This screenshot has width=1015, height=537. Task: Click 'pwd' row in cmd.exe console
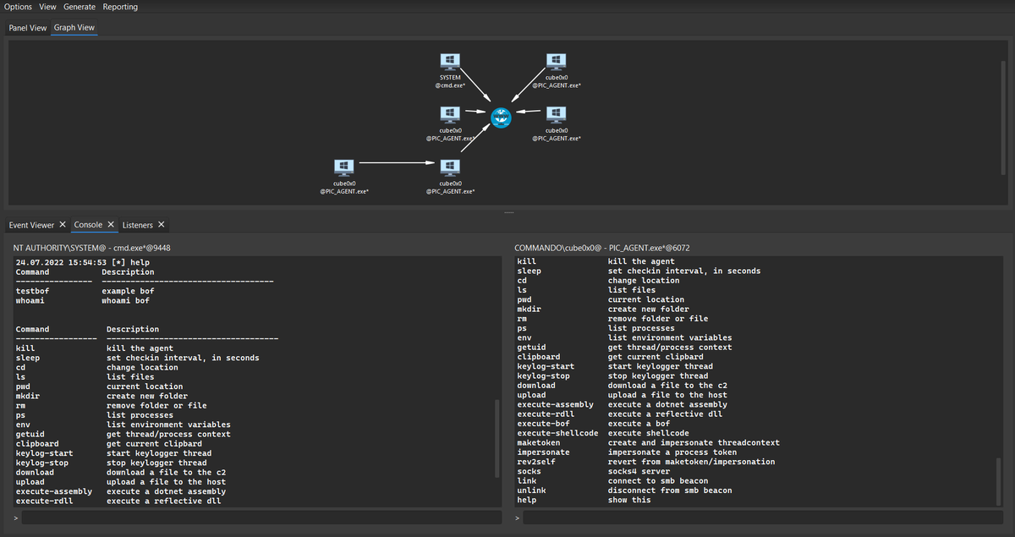100,386
